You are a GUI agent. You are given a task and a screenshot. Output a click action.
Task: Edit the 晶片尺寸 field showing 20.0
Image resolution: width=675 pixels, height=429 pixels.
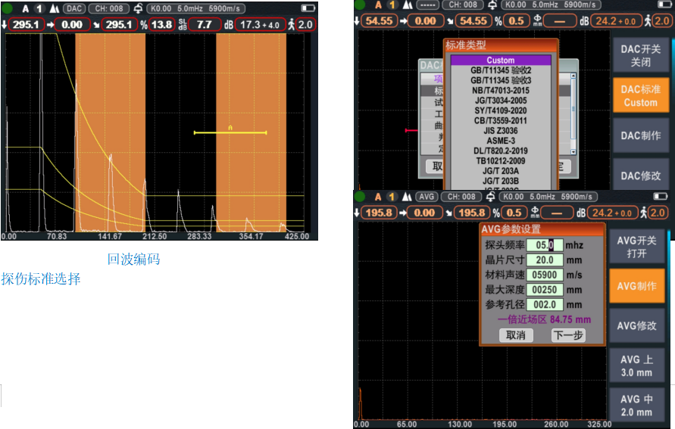coord(545,260)
